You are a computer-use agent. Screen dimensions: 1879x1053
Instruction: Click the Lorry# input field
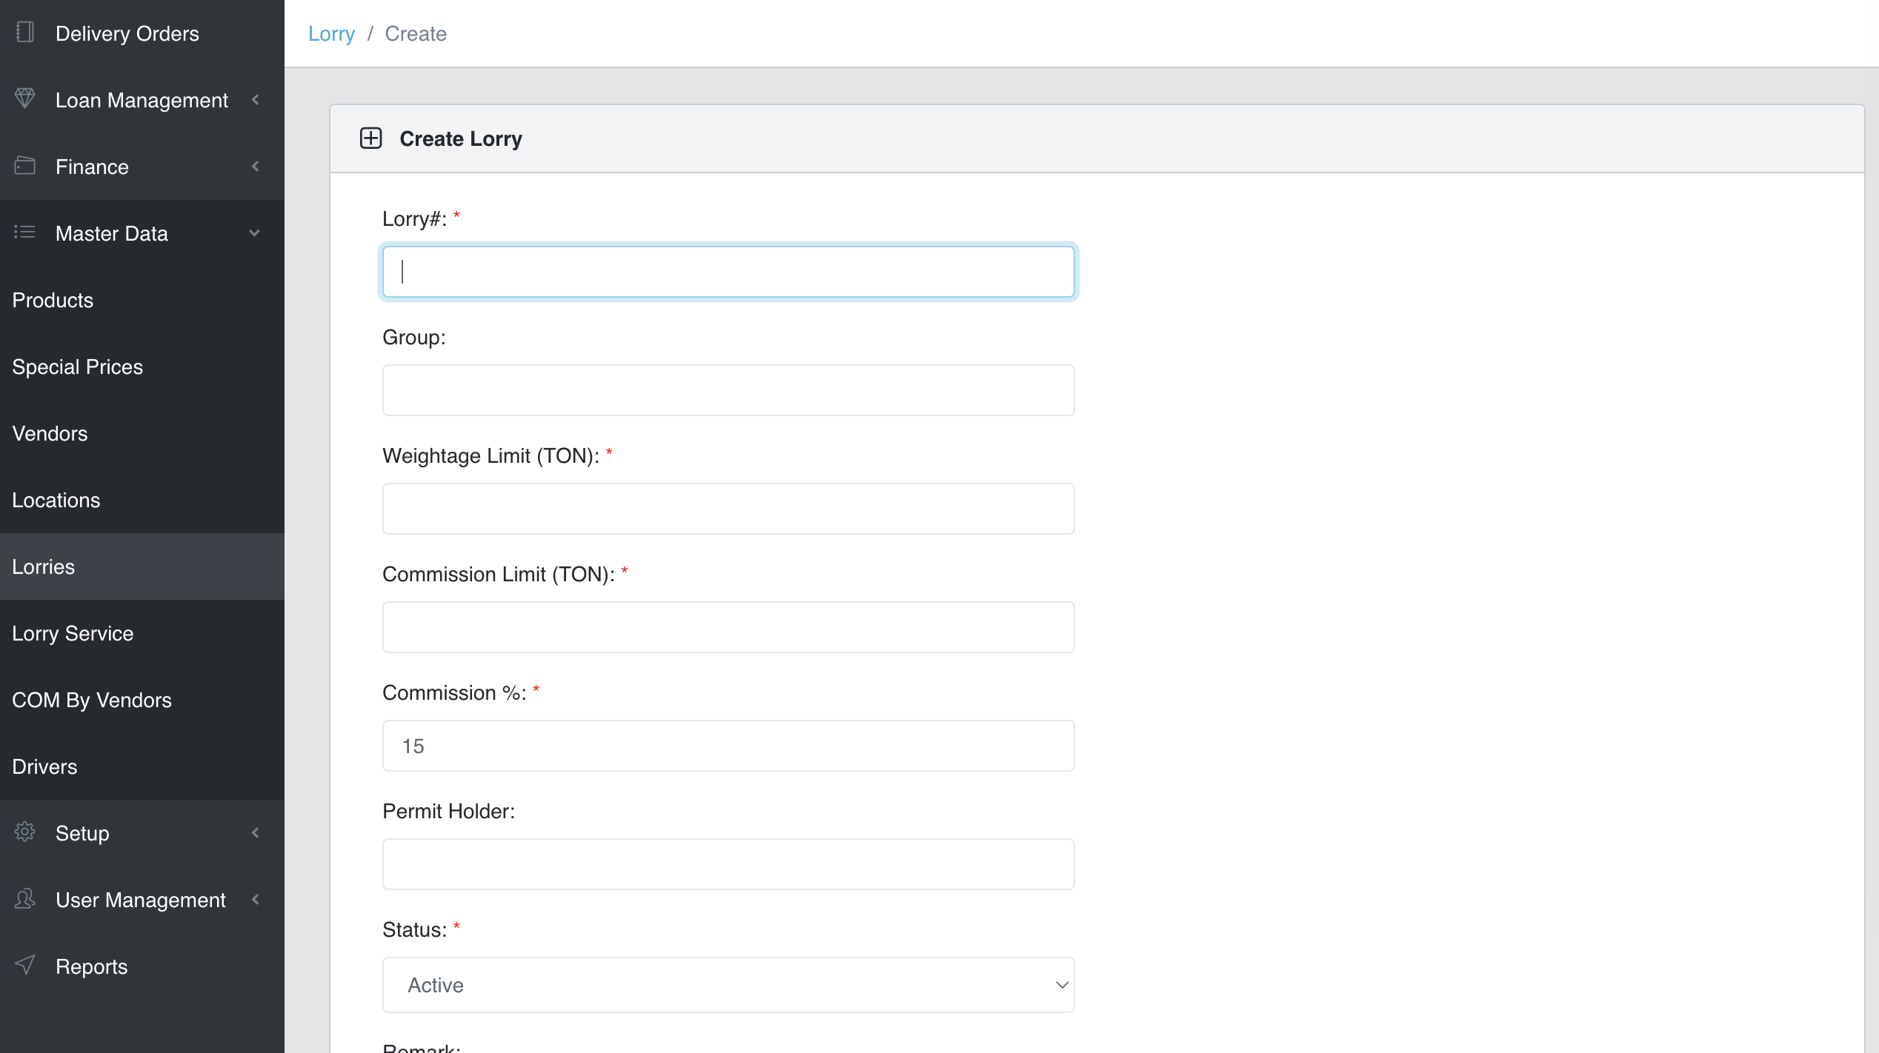tap(728, 272)
